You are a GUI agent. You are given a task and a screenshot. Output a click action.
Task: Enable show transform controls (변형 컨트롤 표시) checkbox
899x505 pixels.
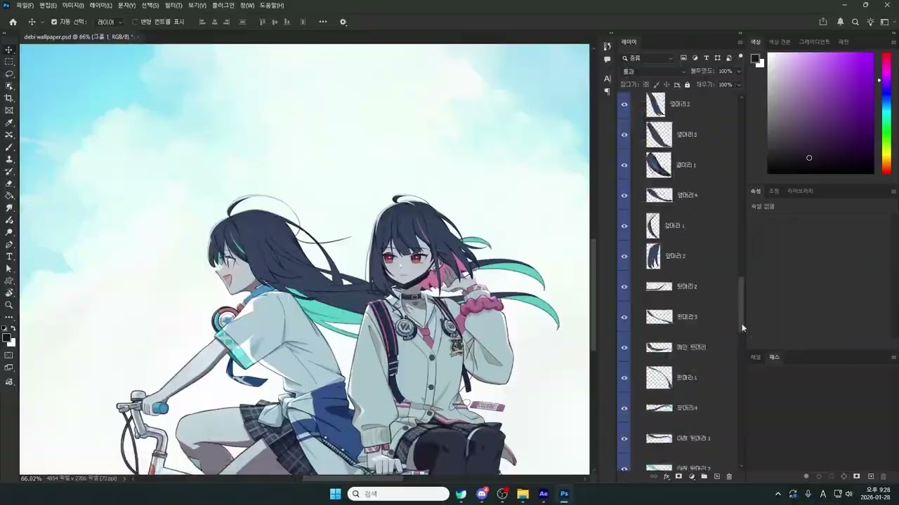[x=135, y=22]
